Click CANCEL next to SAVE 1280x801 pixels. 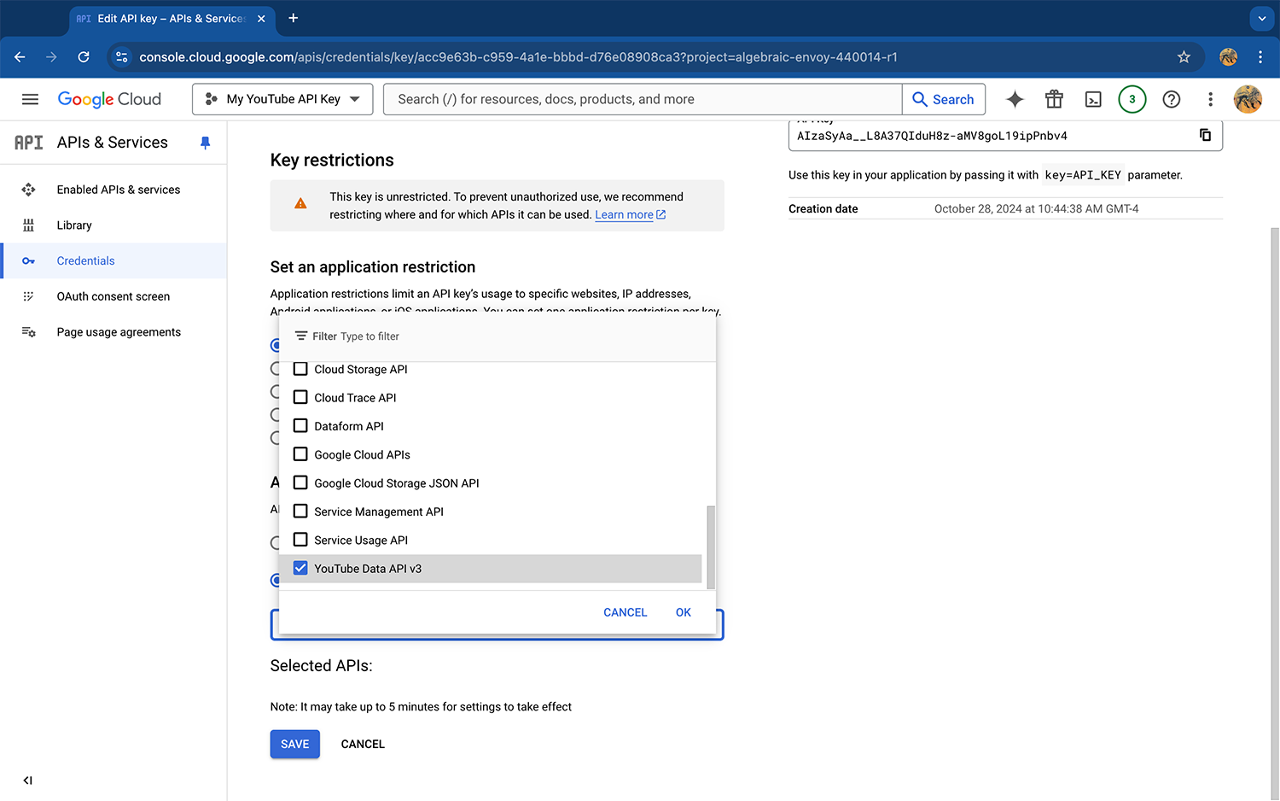coord(363,744)
